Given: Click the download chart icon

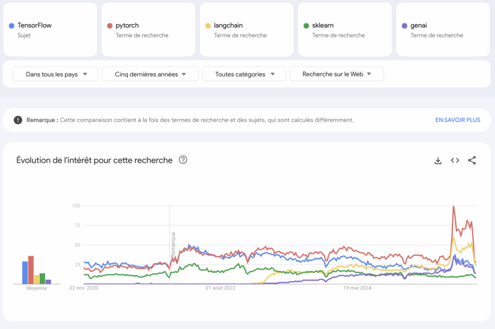Looking at the screenshot, I should [x=438, y=161].
